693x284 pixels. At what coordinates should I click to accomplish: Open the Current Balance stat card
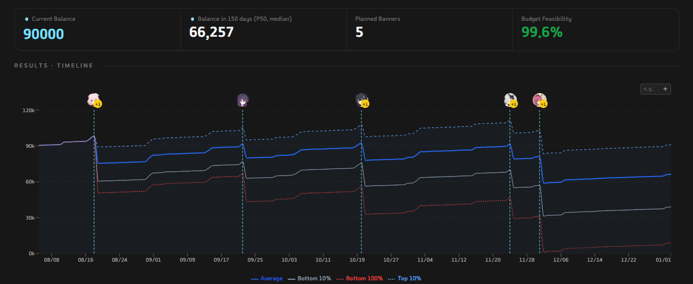point(98,29)
